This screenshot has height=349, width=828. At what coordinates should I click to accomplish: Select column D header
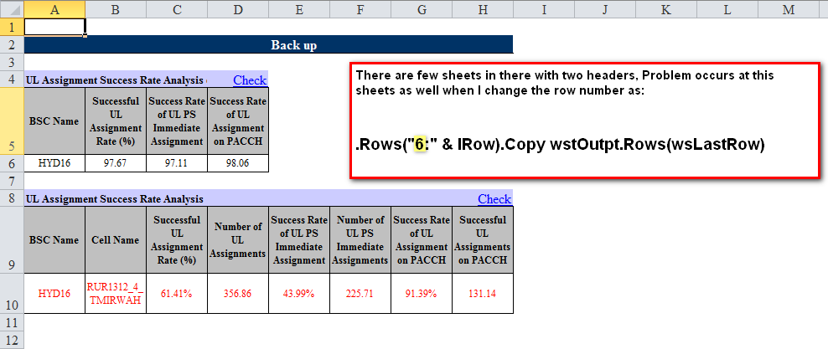click(x=238, y=9)
